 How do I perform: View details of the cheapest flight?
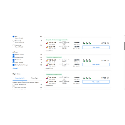click(x=96, y=47)
